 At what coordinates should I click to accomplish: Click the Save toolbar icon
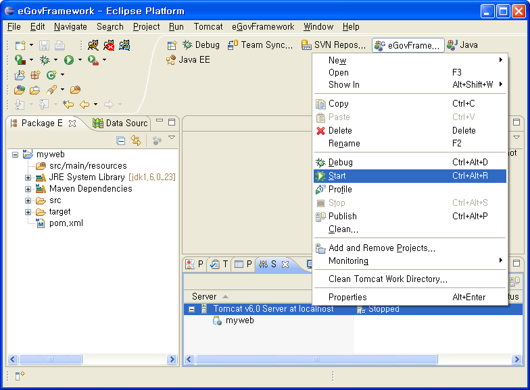tap(45, 45)
